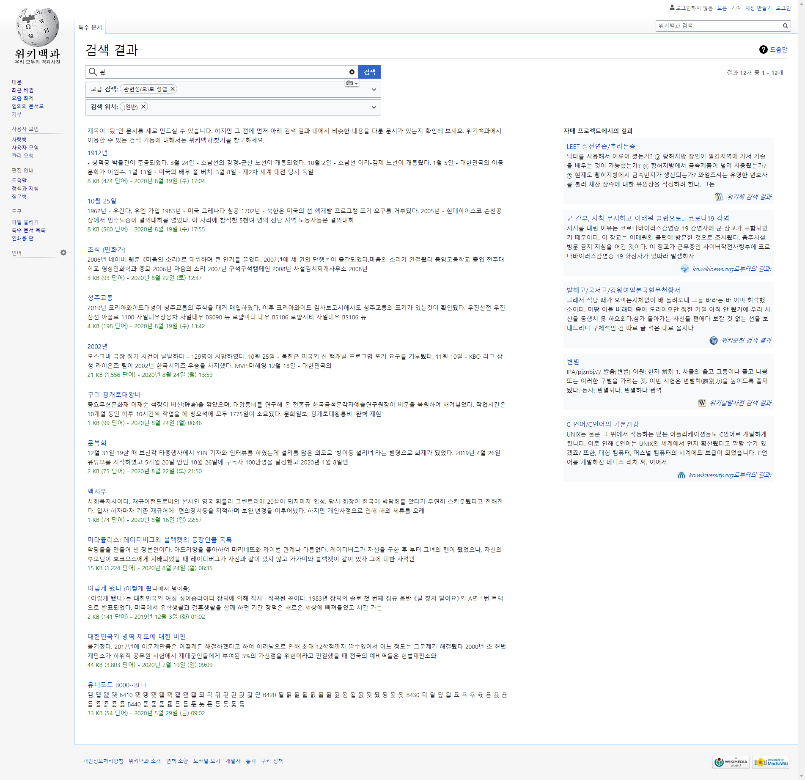Go to 최근 바뀜 in the sidebar

pyautogui.click(x=22, y=90)
